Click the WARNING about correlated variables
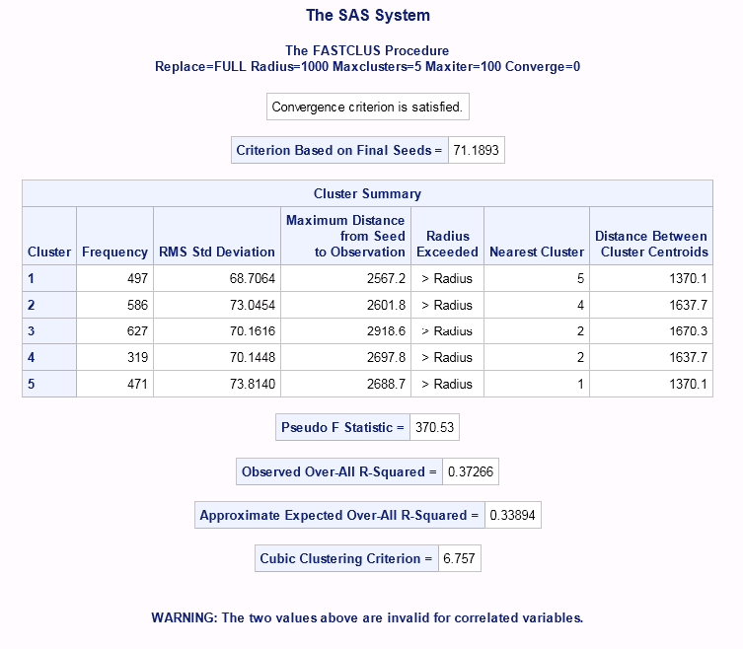This screenshot has height=649, width=743. pos(367,617)
